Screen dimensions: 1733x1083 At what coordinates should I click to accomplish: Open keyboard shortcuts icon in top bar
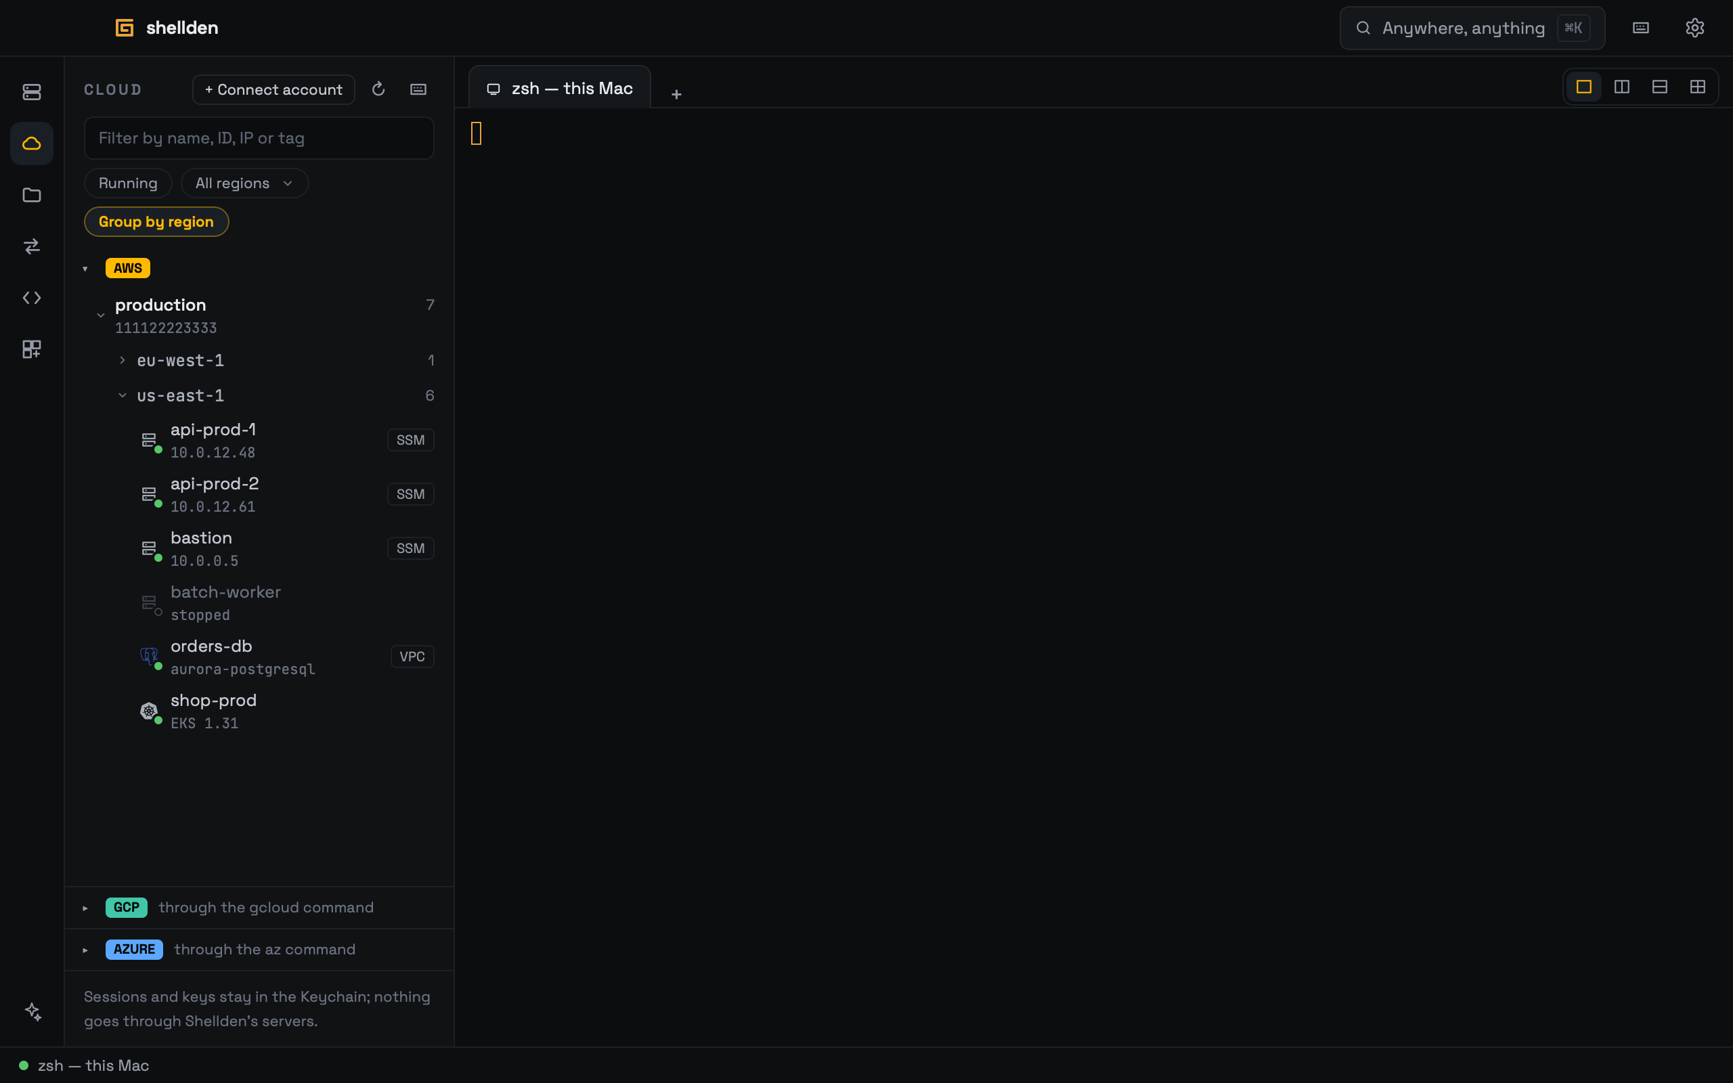tap(1641, 28)
